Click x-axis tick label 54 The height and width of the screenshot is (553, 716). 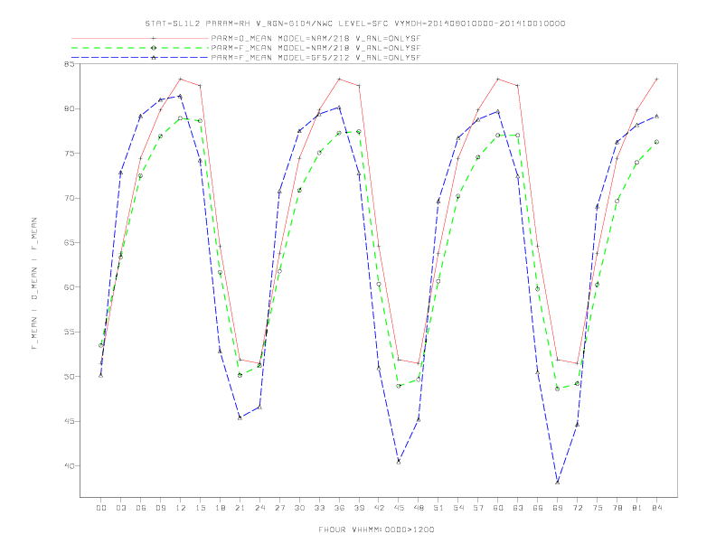458,508
